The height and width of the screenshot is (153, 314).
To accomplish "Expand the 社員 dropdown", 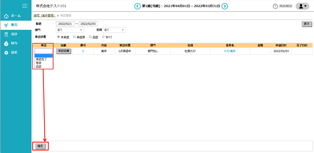I will 114,30.
